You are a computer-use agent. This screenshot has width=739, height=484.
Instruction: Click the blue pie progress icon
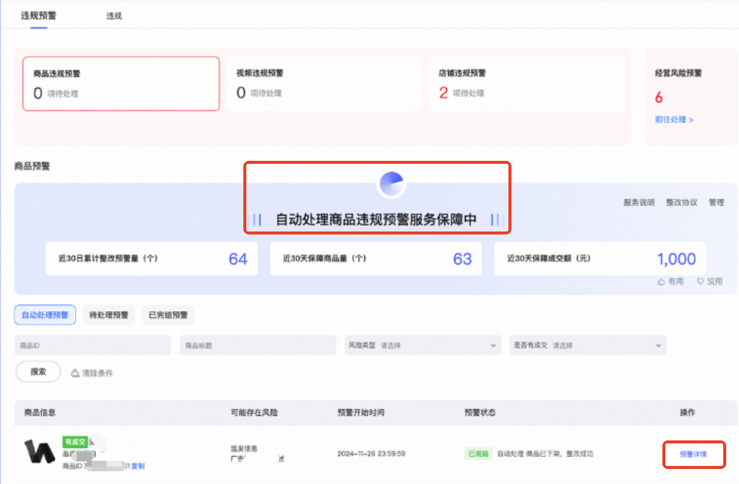pyautogui.click(x=391, y=184)
